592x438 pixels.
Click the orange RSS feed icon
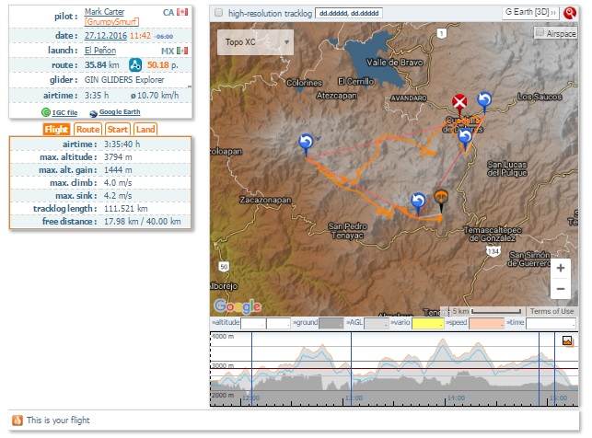(17, 421)
